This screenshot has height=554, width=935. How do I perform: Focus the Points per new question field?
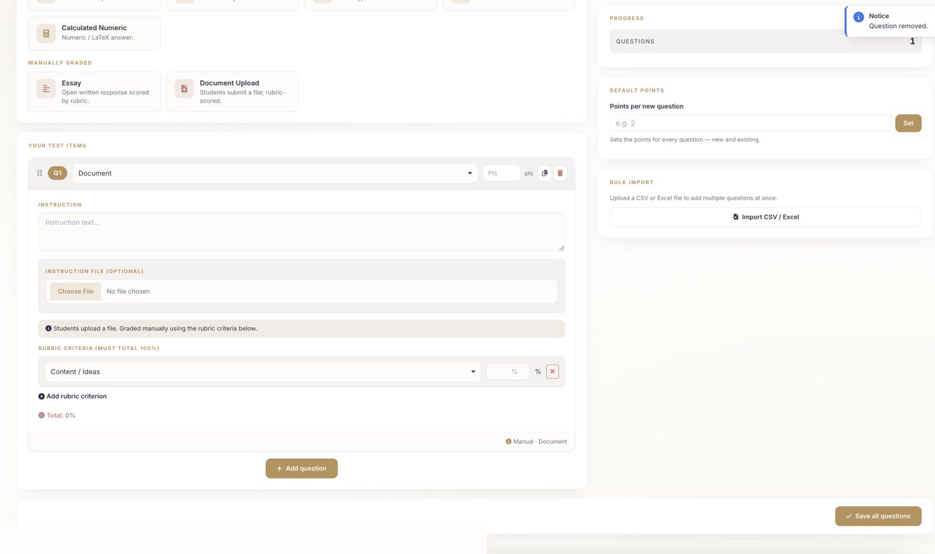click(x=750, y=123)
